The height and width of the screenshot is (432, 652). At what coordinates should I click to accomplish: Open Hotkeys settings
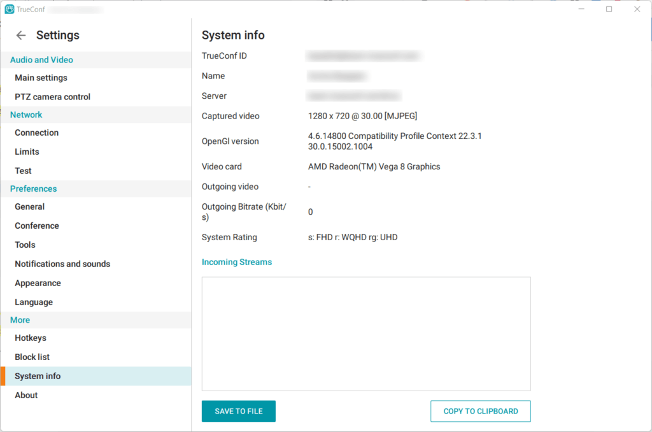tap(31, 338)
